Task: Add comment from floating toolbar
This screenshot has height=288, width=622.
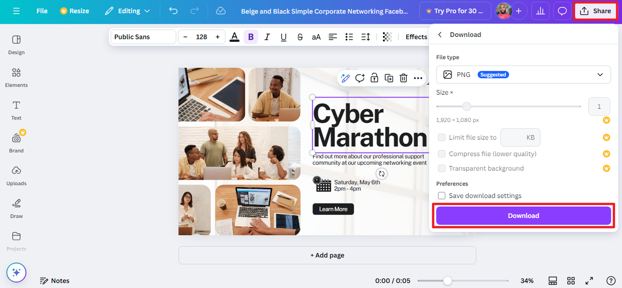Action: [360, 78]
